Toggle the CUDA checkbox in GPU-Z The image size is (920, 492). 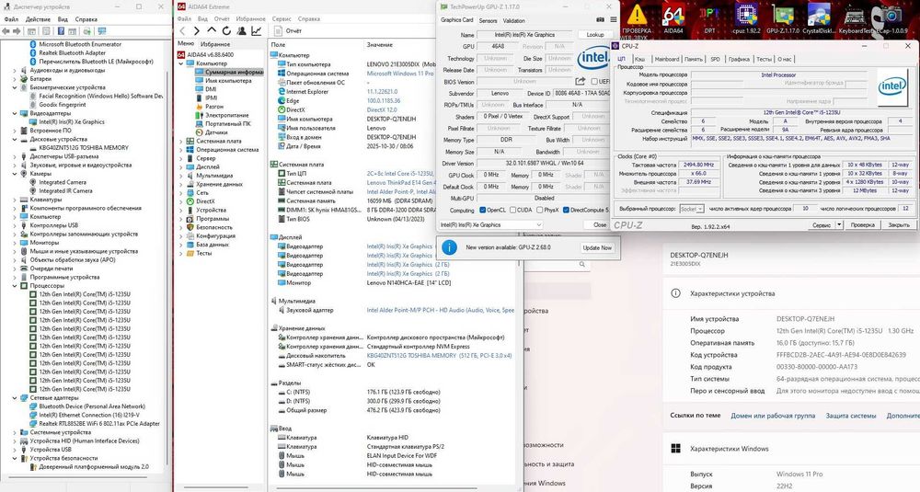(512, 210)
